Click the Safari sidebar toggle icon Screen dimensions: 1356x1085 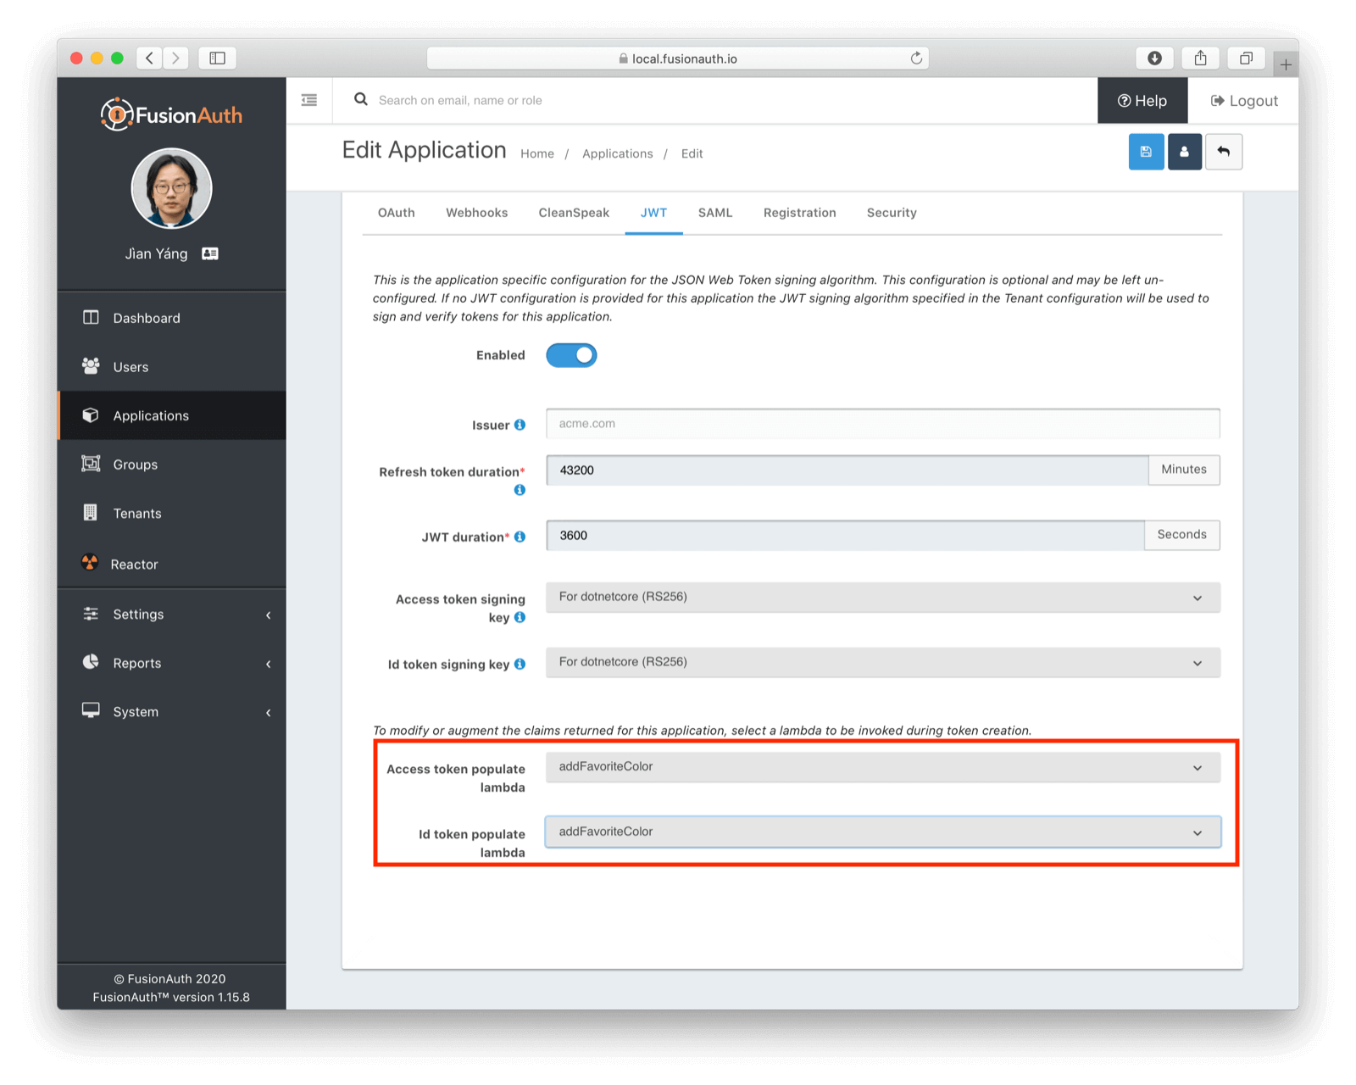(x=217, y=58)
